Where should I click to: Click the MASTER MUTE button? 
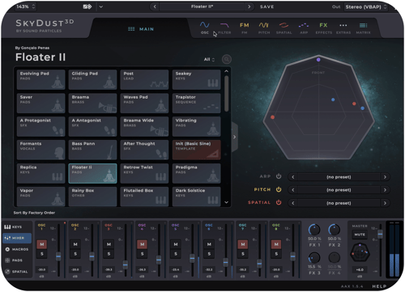[x=360, y=235]
